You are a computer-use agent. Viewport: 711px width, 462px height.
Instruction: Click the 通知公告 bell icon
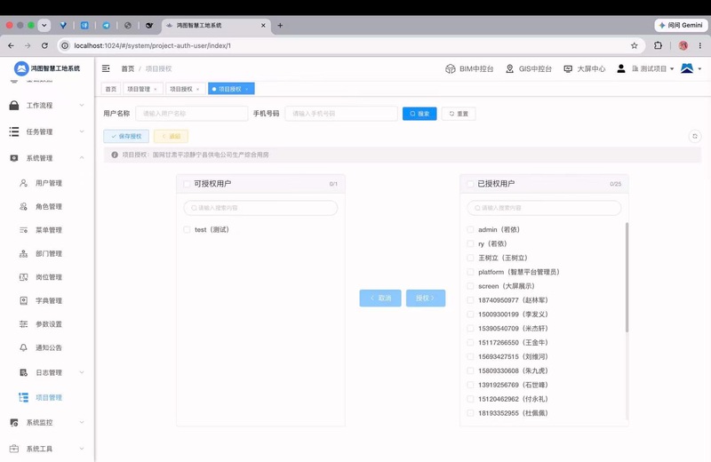tap(24, 347)
